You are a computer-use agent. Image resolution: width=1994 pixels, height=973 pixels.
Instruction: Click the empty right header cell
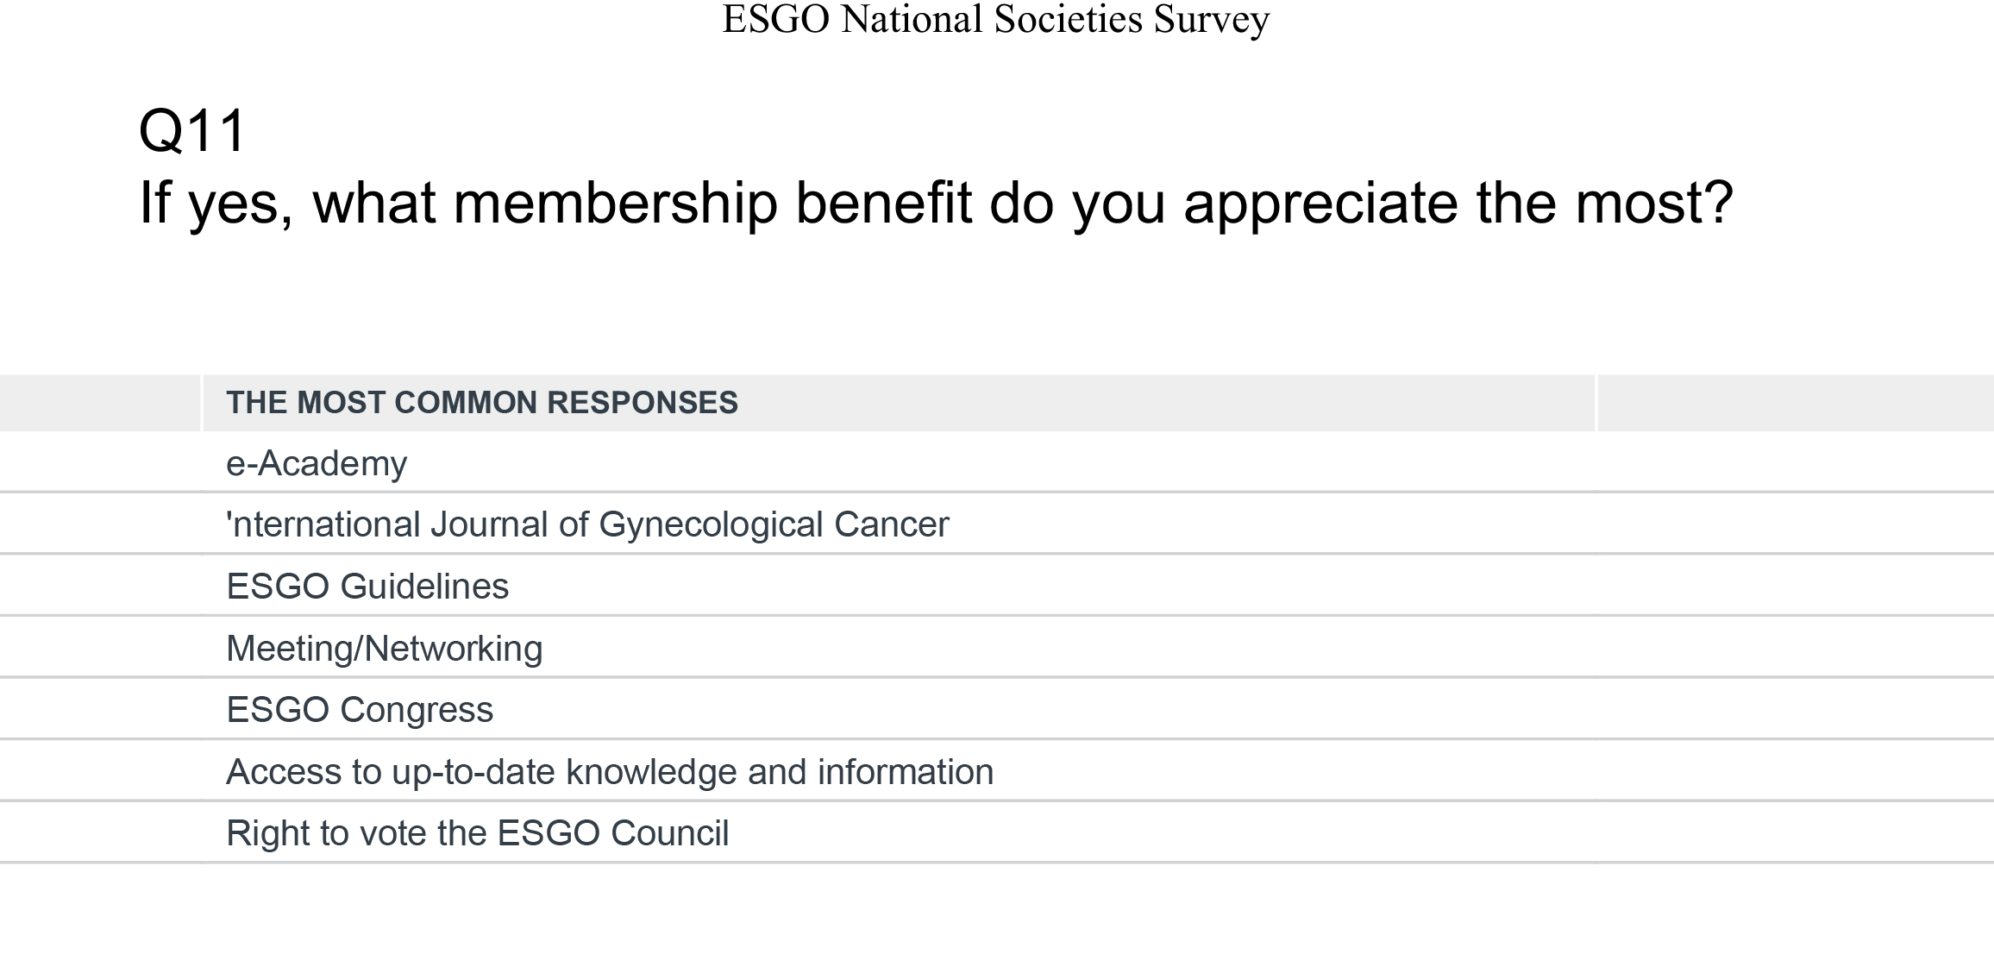[x=1796, y=403]
